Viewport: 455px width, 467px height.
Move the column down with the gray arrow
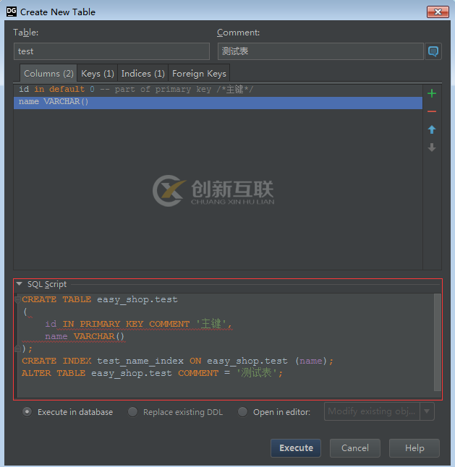coord(432,147)
